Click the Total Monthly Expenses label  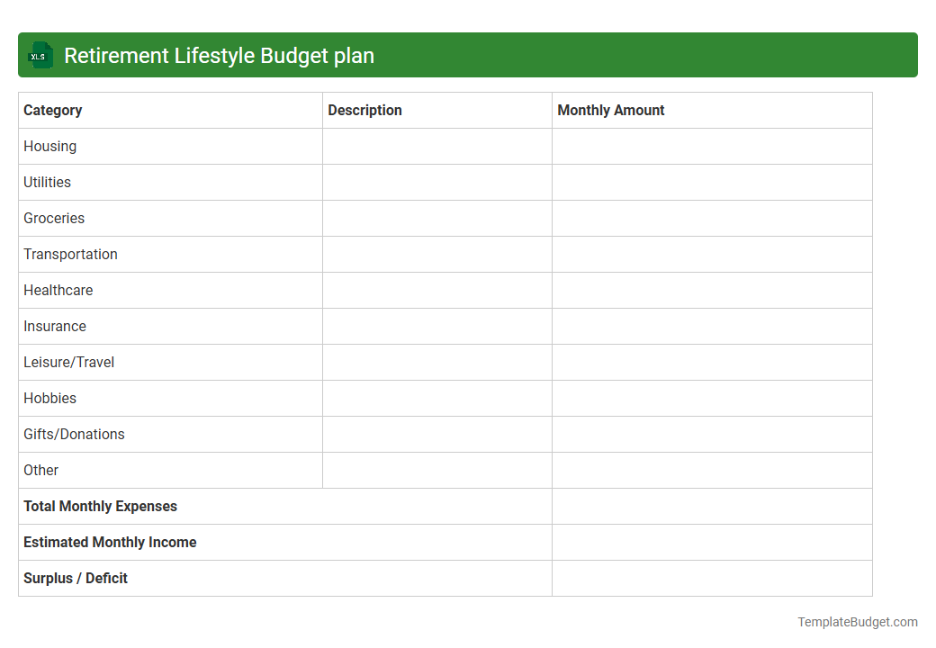(x=100, y=506)
